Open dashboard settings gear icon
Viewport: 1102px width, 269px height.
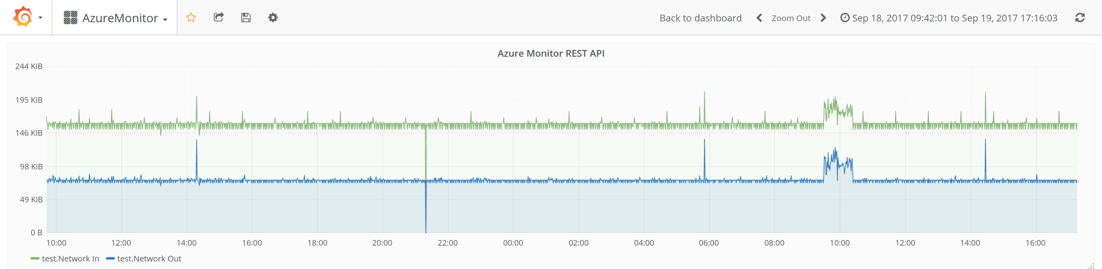(272, 17)
